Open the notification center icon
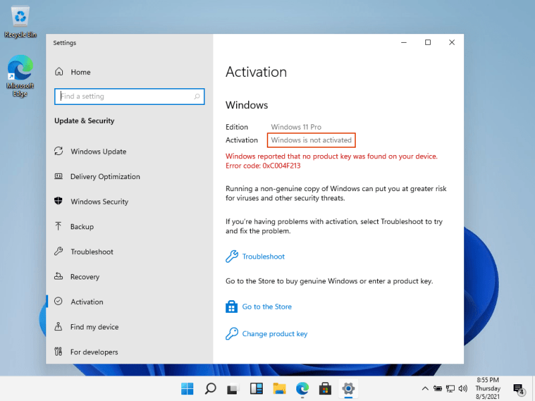The image size is (535, 401). [518, 388]
